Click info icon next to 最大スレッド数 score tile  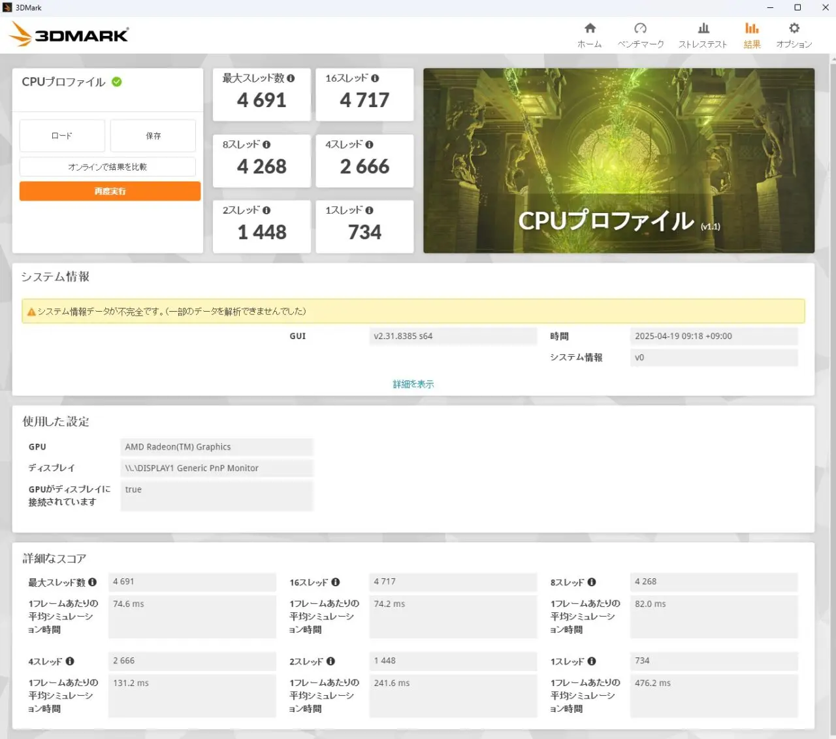pos(291,78)
